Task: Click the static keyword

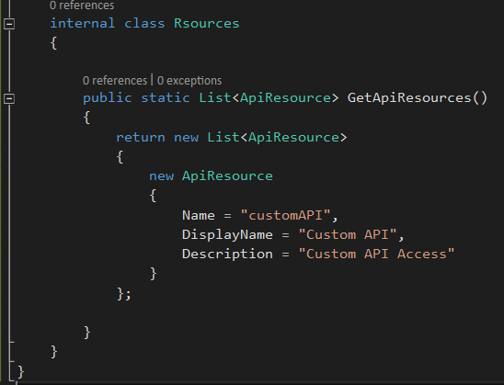Action: pyautogui.click(x=166, y=98)
